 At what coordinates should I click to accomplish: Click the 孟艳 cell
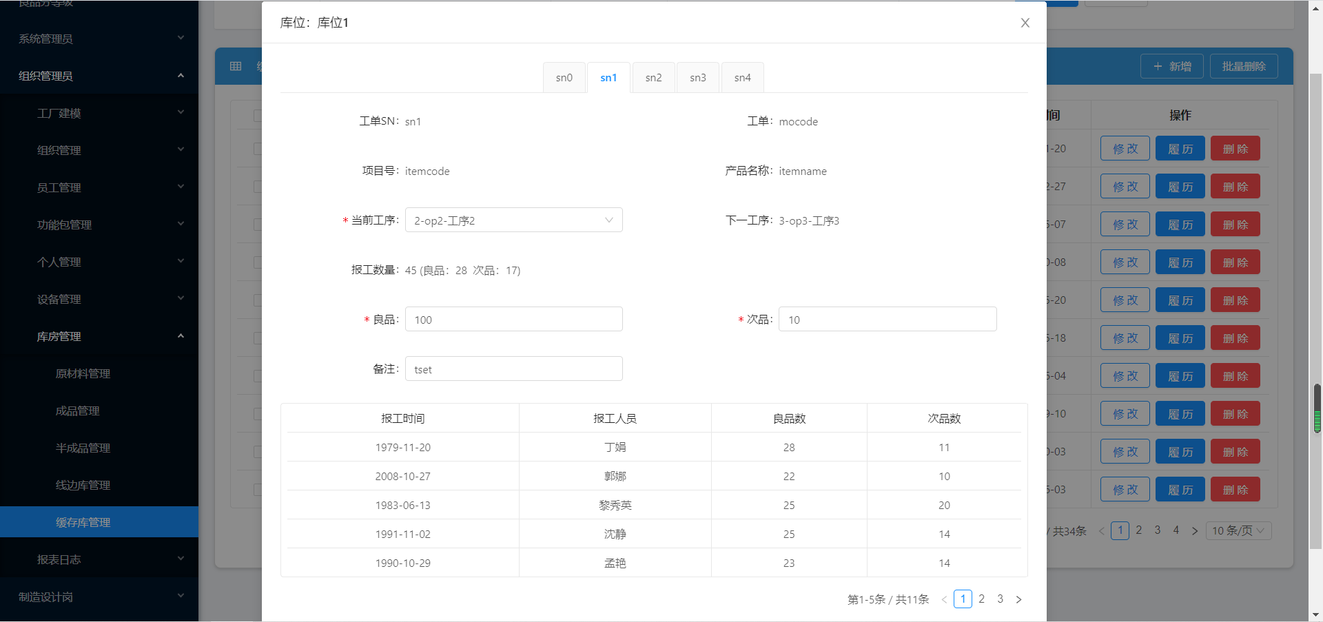tap(615, 563)
